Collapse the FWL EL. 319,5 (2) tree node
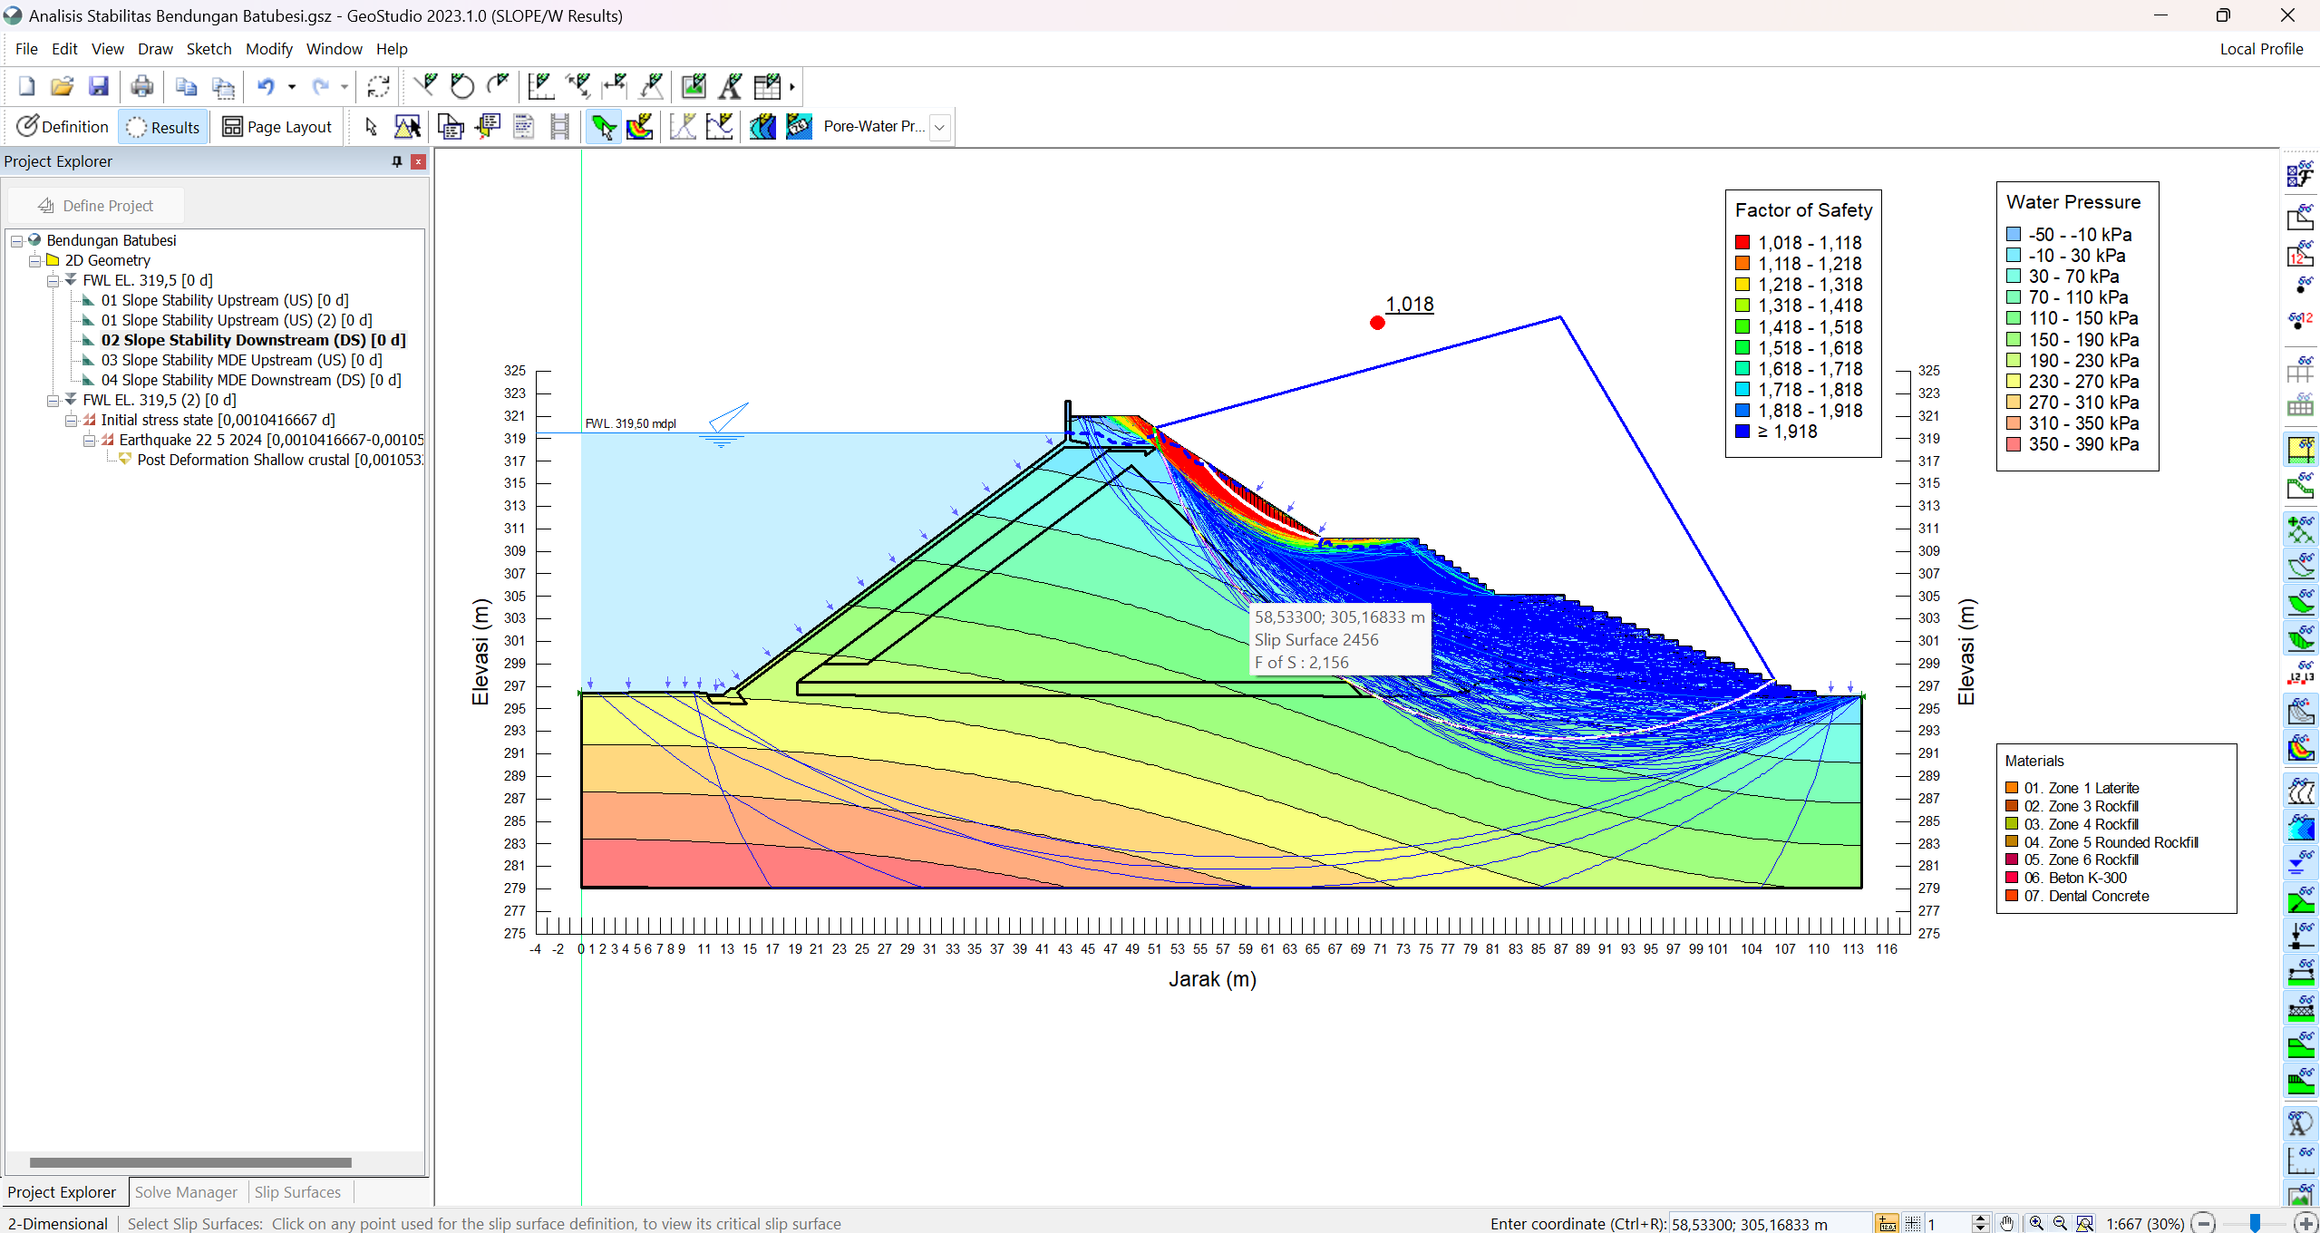The height and width of the screenshot is (1233, 2320). [x=53, y=400]
